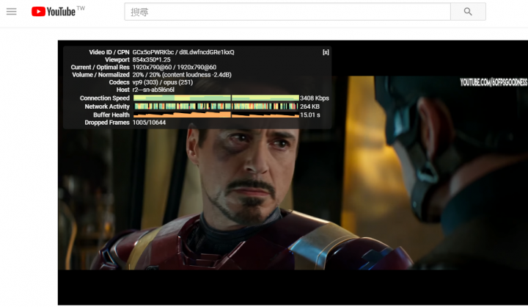Click the Current / Optimal Res value

(x=175, y=67)
